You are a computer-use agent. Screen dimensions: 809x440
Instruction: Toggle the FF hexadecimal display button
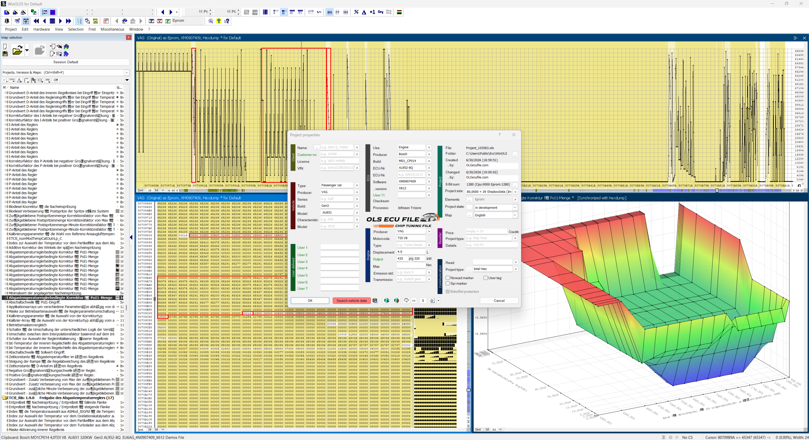pyautogui.click(x=338, y=12)
